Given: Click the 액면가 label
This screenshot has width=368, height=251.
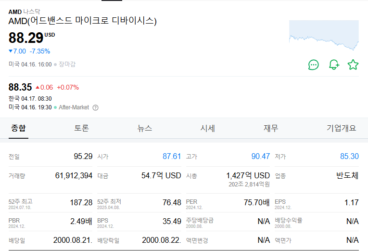Looking at the screenshot, I should click(x=283, y=240).
